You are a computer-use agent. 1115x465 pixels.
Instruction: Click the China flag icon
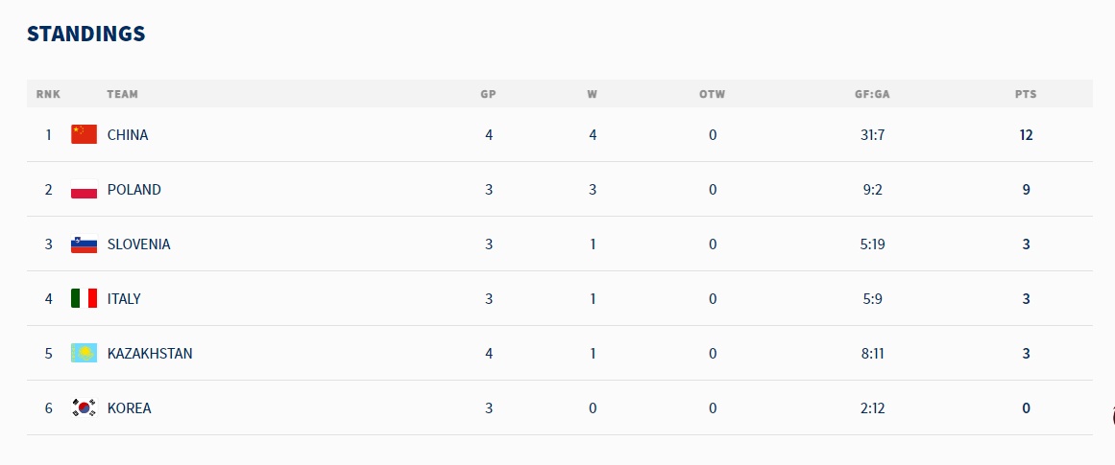pos(84,134)
